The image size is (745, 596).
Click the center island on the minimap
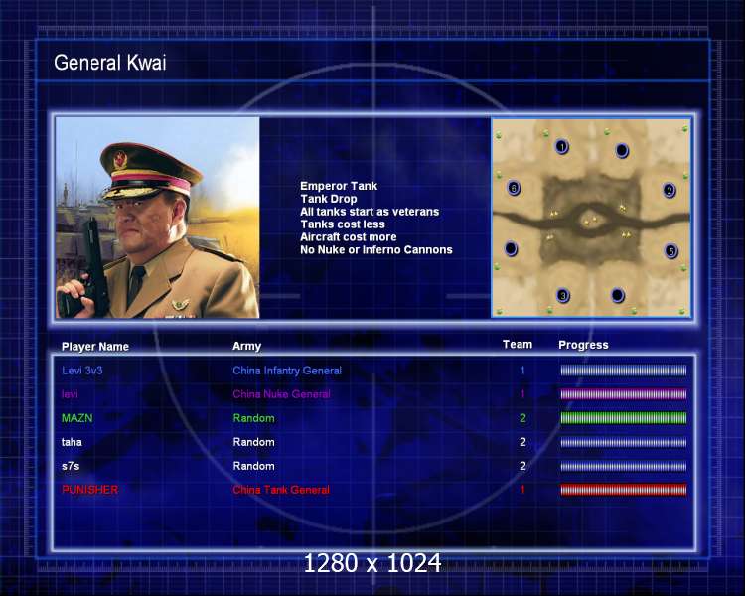pos(591,221)
